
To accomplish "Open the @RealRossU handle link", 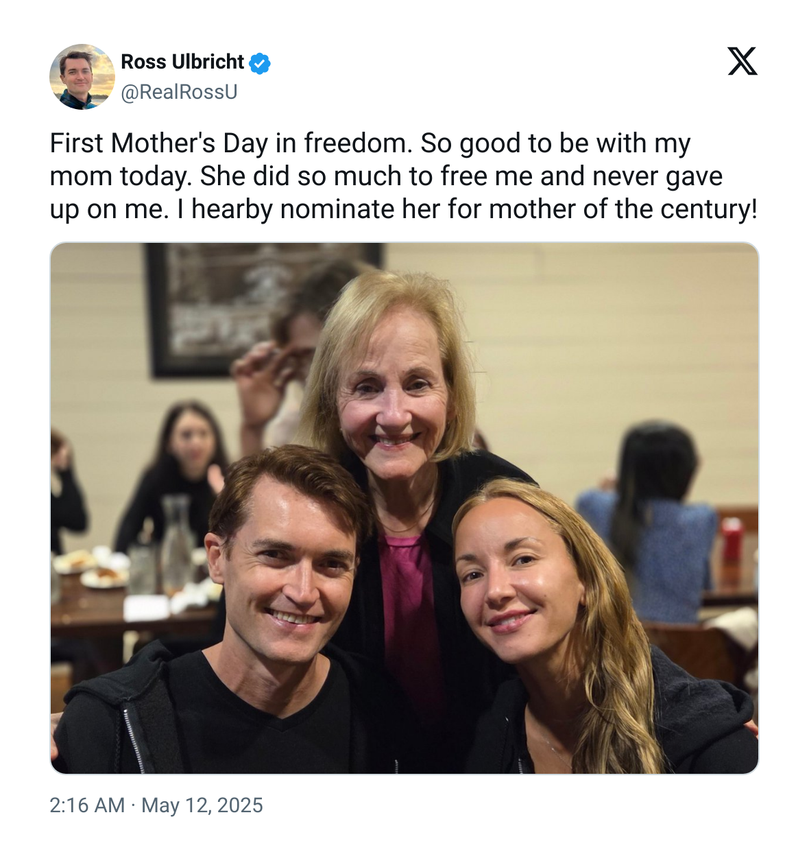I will coord(179,92).
